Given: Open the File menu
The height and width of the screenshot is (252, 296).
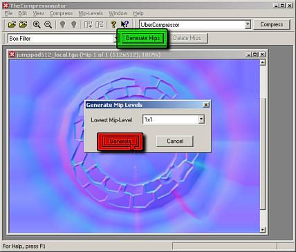Looking at the screenshot, I should [8, 13].
